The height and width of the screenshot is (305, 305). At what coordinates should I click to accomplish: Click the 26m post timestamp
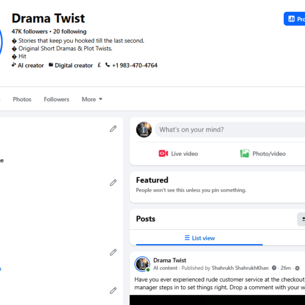click(286, 268)
